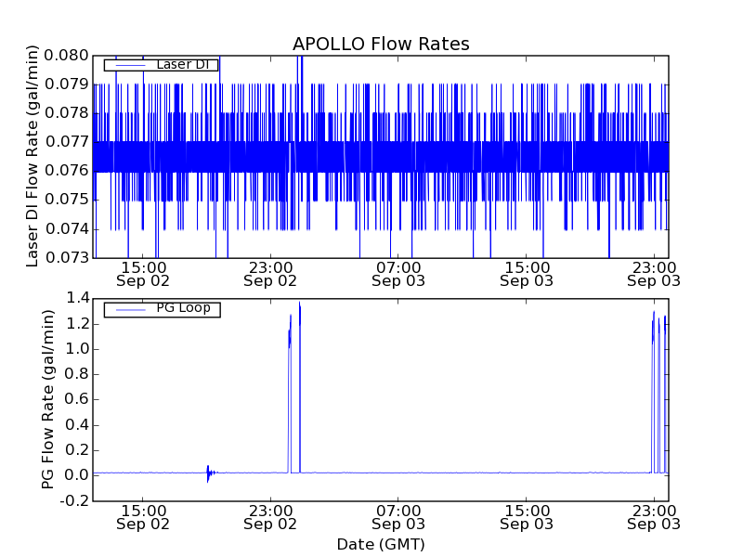743x557 pixels.
Task: Click the 0.4 tick on PG Flow axis
Action: (x=77, y=425)
